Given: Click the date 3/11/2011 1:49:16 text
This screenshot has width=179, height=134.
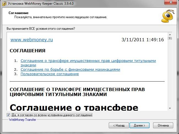Looking at the screenshot, I should (143, 40).
